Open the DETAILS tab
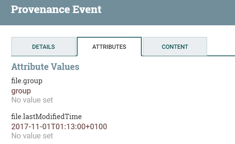 (x=43, y=47)
